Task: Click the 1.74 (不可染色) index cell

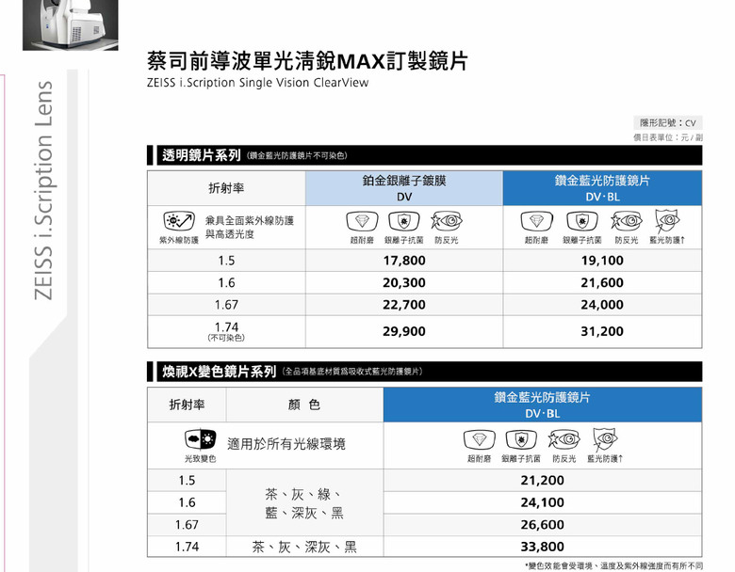Action: pyautogui.click(x=226, y=331)
